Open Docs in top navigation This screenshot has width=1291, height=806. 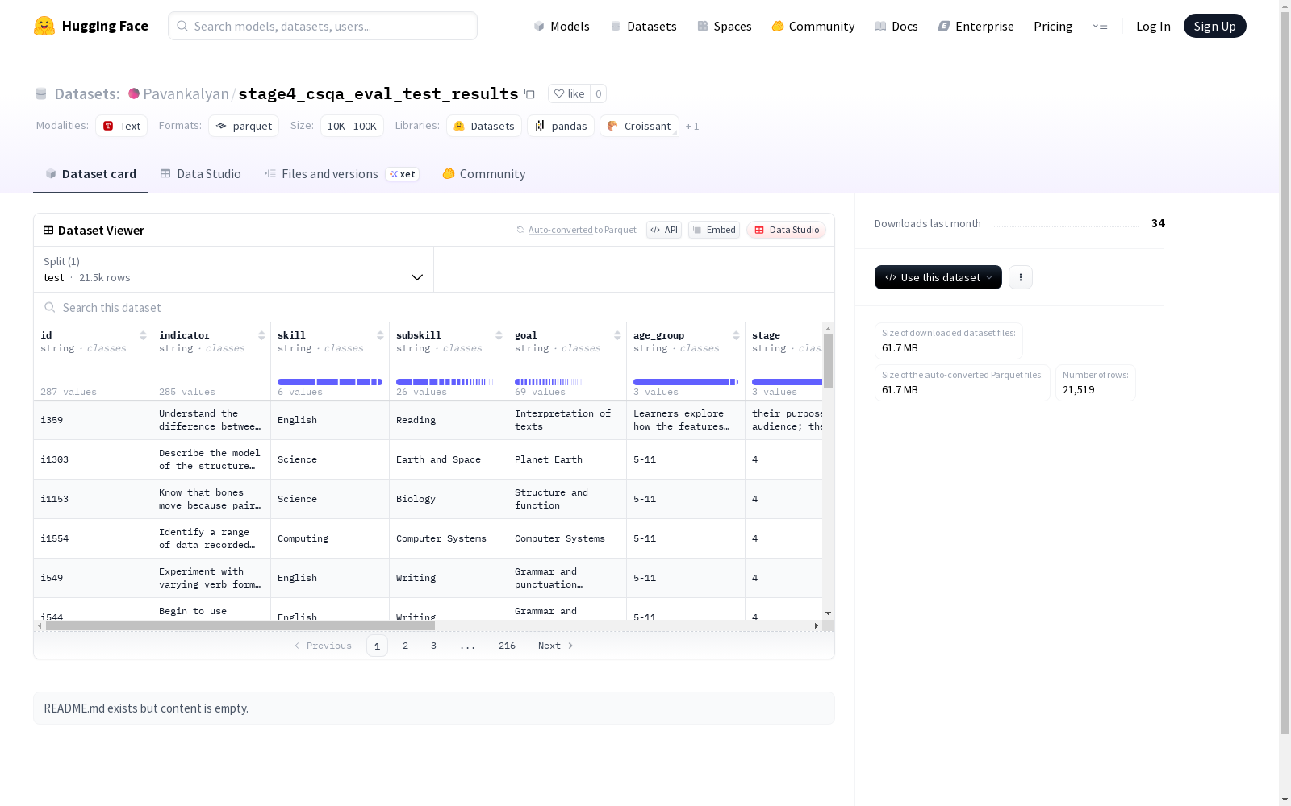click(896, 26)
